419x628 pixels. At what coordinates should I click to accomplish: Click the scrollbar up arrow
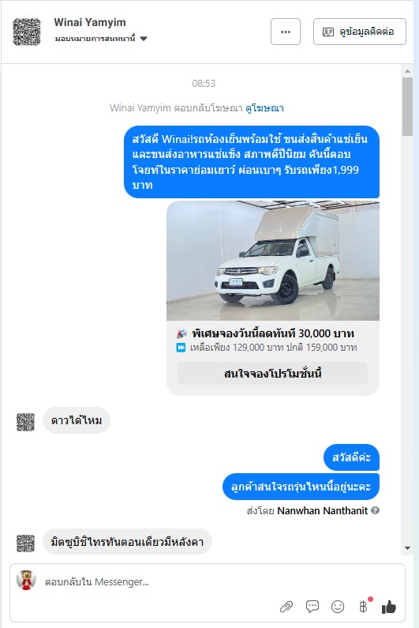pyautogui.click(x=407, y=71)
